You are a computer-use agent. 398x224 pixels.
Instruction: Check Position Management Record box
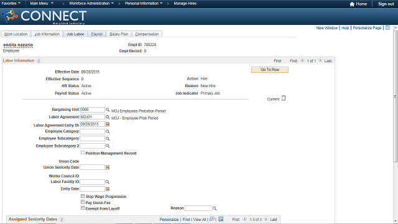click(x=83, y=152)
